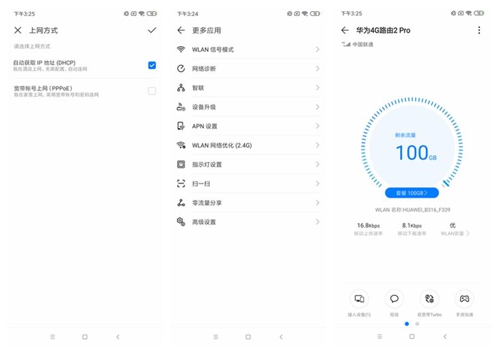Image resolution: width=497 pixels, height=353 pixels.
Task: Open 设备升级 via its chevron
Action: [x=317, y=107]
